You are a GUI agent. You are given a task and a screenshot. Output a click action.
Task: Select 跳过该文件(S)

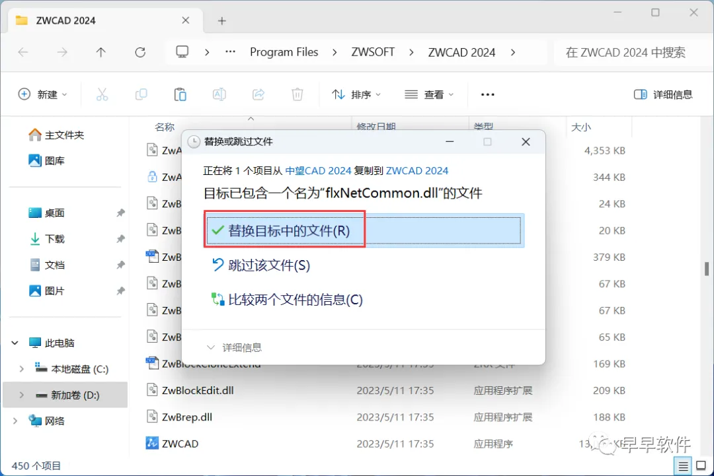coord(261,265)
